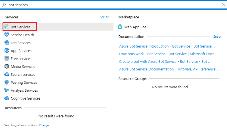Open Azure Bot Service Documentation Tutorials link
The width and height of the screenshot is (227, 129).
coord(169,69)
